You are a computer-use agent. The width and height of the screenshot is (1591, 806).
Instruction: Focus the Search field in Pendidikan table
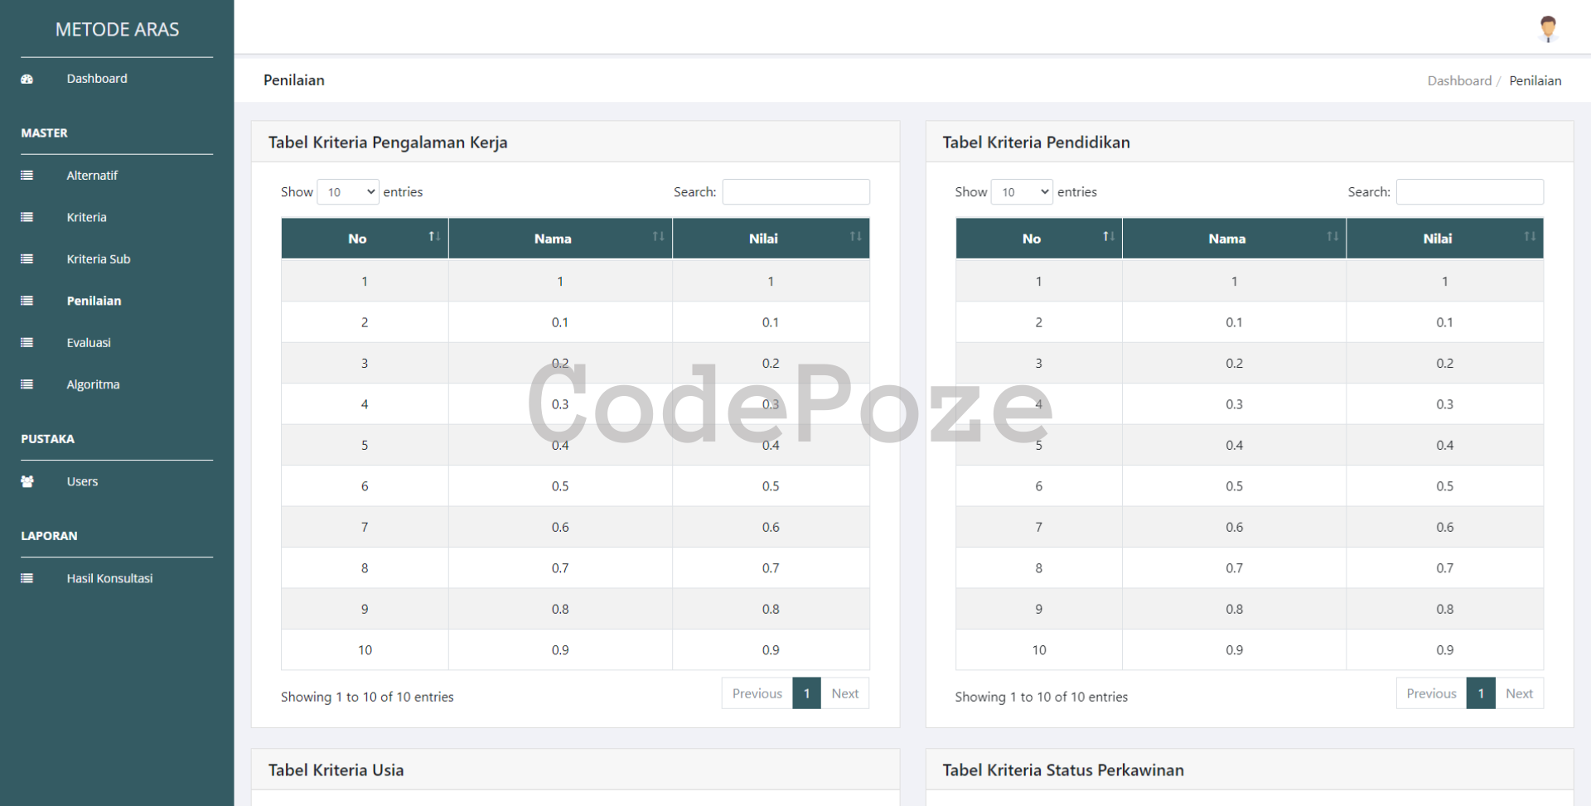[x=1469, y=192]
